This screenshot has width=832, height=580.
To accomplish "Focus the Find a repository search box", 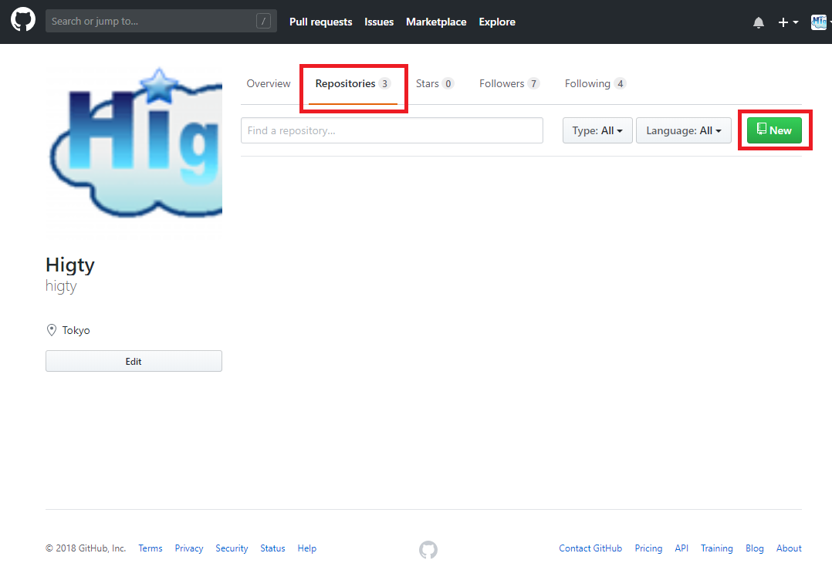I will coord(391,130).
